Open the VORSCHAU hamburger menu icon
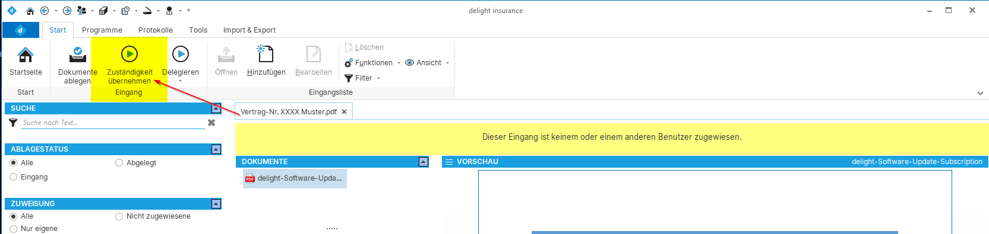989x234 pixels. click(x=449, y=162)
